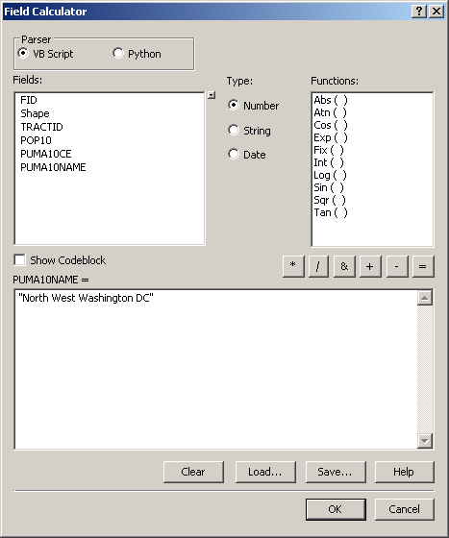Screen dimensions: 449x538
Task: Select PUMA10NAME in the Fields list
Action: pos(53,167)
